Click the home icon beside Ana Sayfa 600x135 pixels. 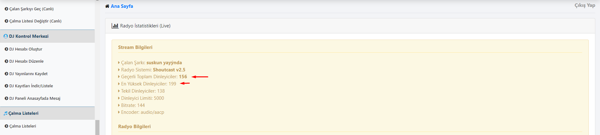point(107,6)
